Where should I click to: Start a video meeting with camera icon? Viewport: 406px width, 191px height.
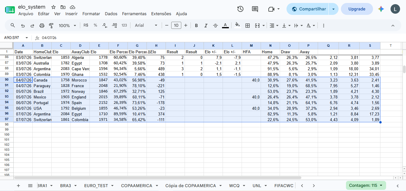tap(271, 9)
